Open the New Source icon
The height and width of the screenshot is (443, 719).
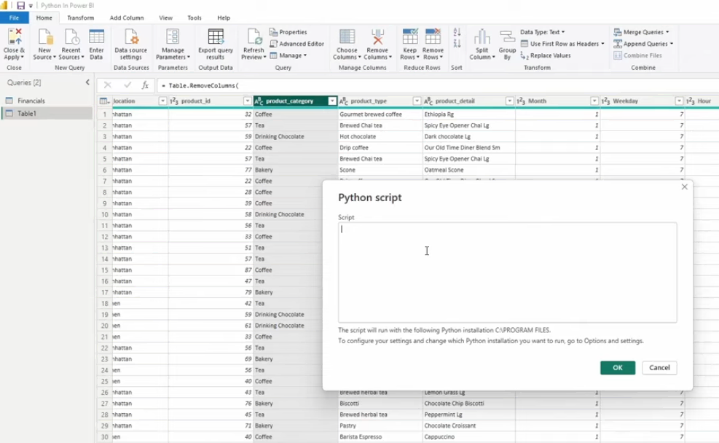pyautogui.click(x=44, y=36)
